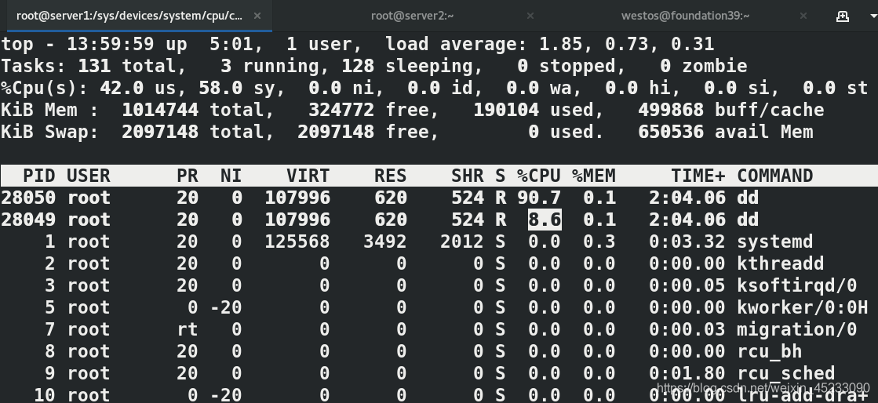The width and height of the screenshot is (878, 403).
Task: Click the 128 sleeping tasks count
Action: (357, 66)
